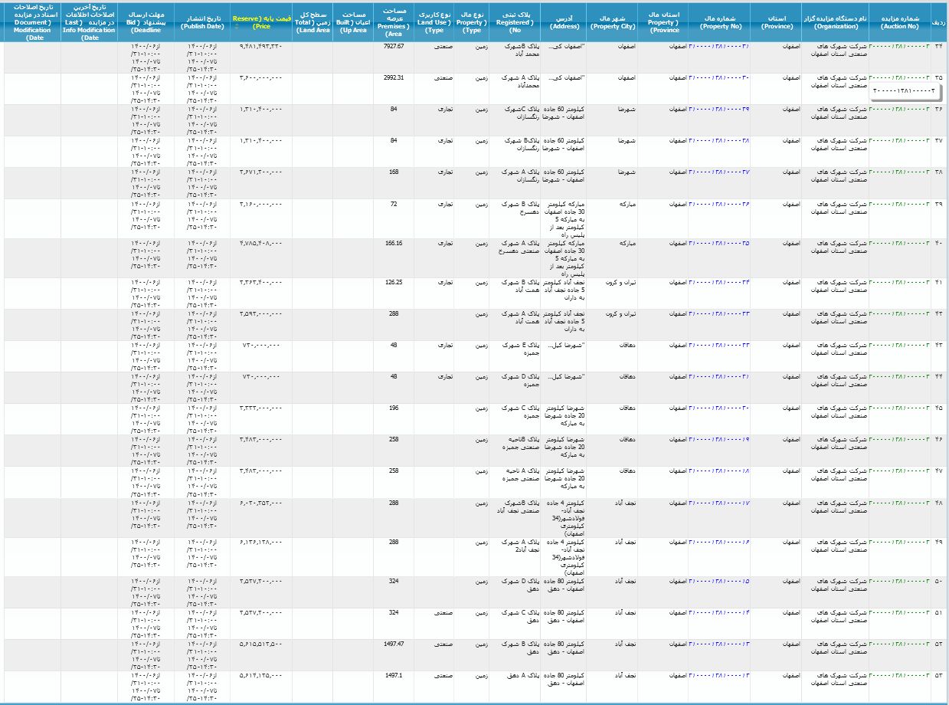
Task: Click the Total Land Area column header
Action: pyautogui.click(x=313, y=21)
